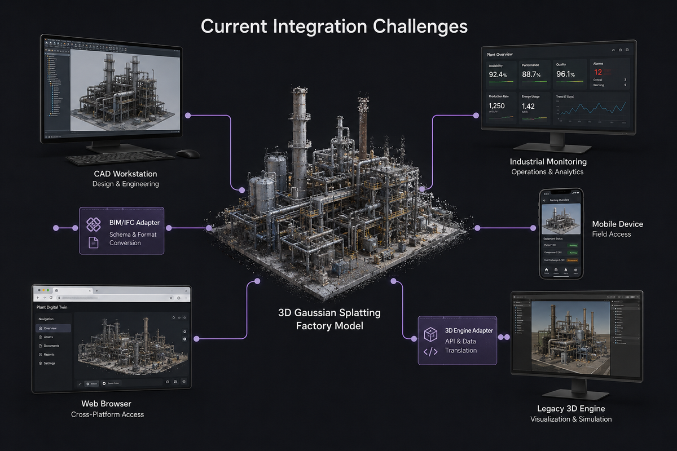Open the Alarms card showing 12

click(610, 74)
